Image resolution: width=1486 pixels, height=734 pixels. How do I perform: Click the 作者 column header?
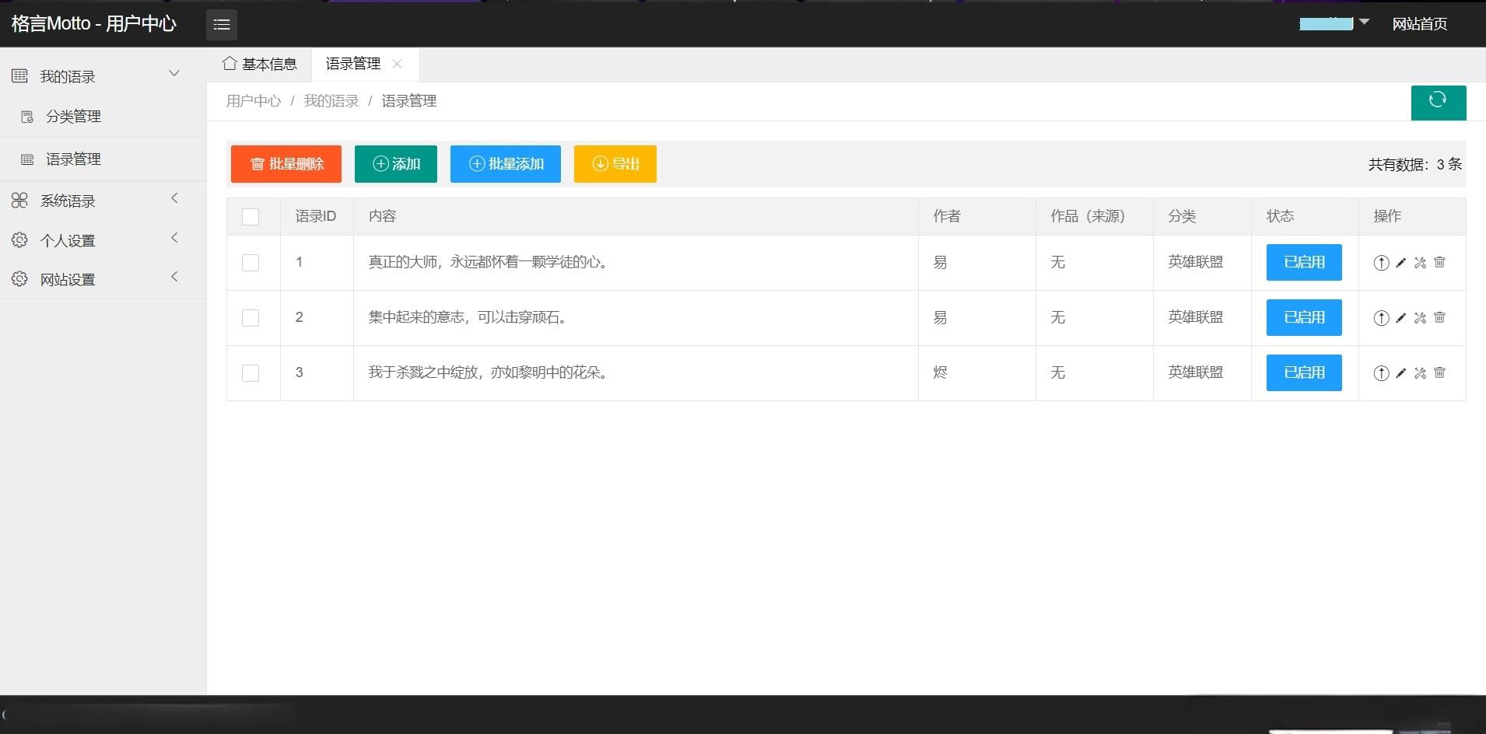click(947, 217)
